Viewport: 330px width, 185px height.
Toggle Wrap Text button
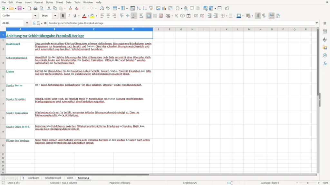(141, 16)
